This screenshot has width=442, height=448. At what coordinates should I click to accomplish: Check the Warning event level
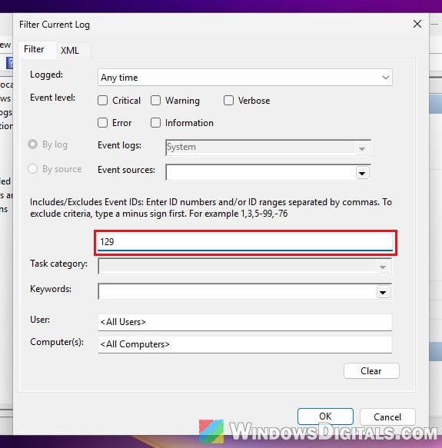[x=155, y=101]
